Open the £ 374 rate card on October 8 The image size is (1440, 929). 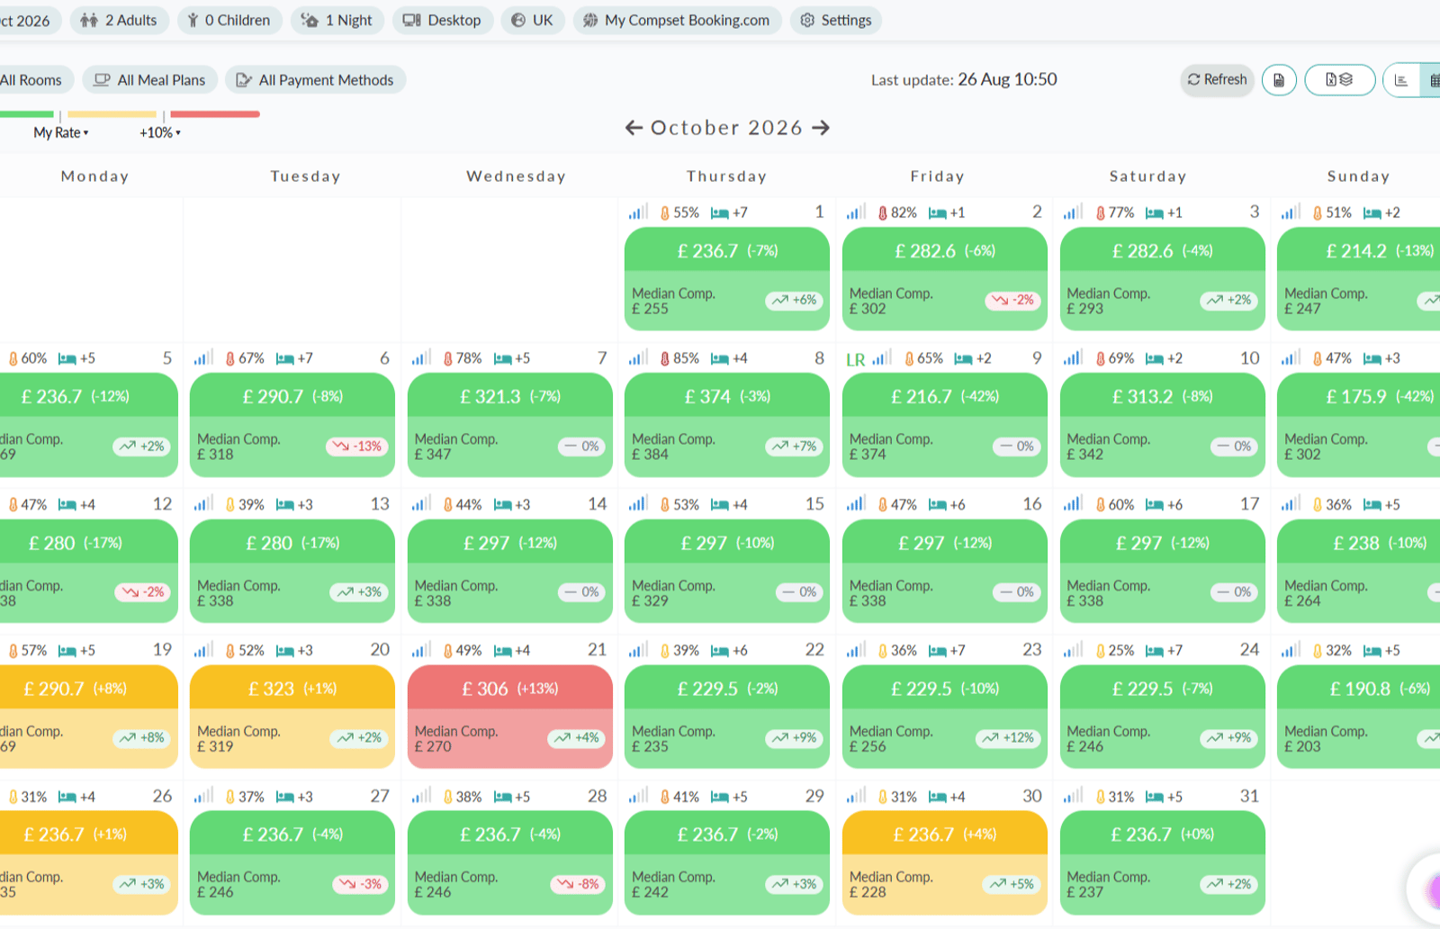tap(727, 425)
